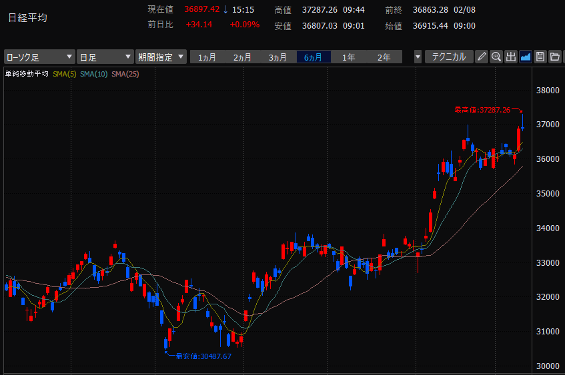Click the low value 36807.03
Viewport: 565px width, 375px height.
coord(320,25)
